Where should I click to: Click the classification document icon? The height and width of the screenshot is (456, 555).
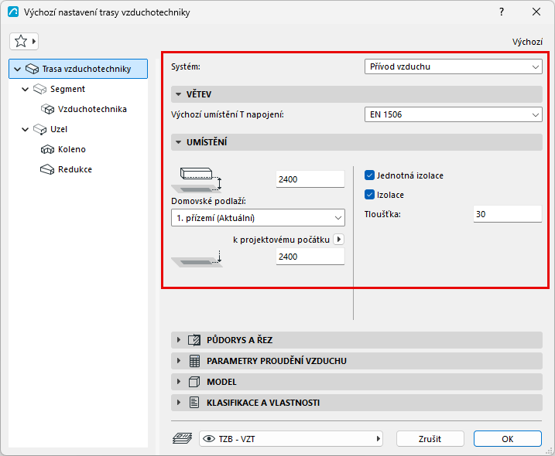click(194, 403)
